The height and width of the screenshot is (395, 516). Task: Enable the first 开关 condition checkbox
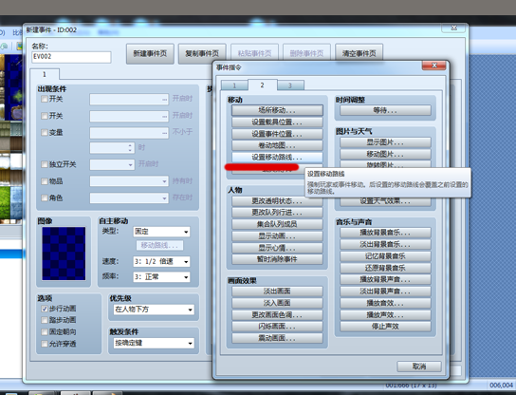(45, 99)
